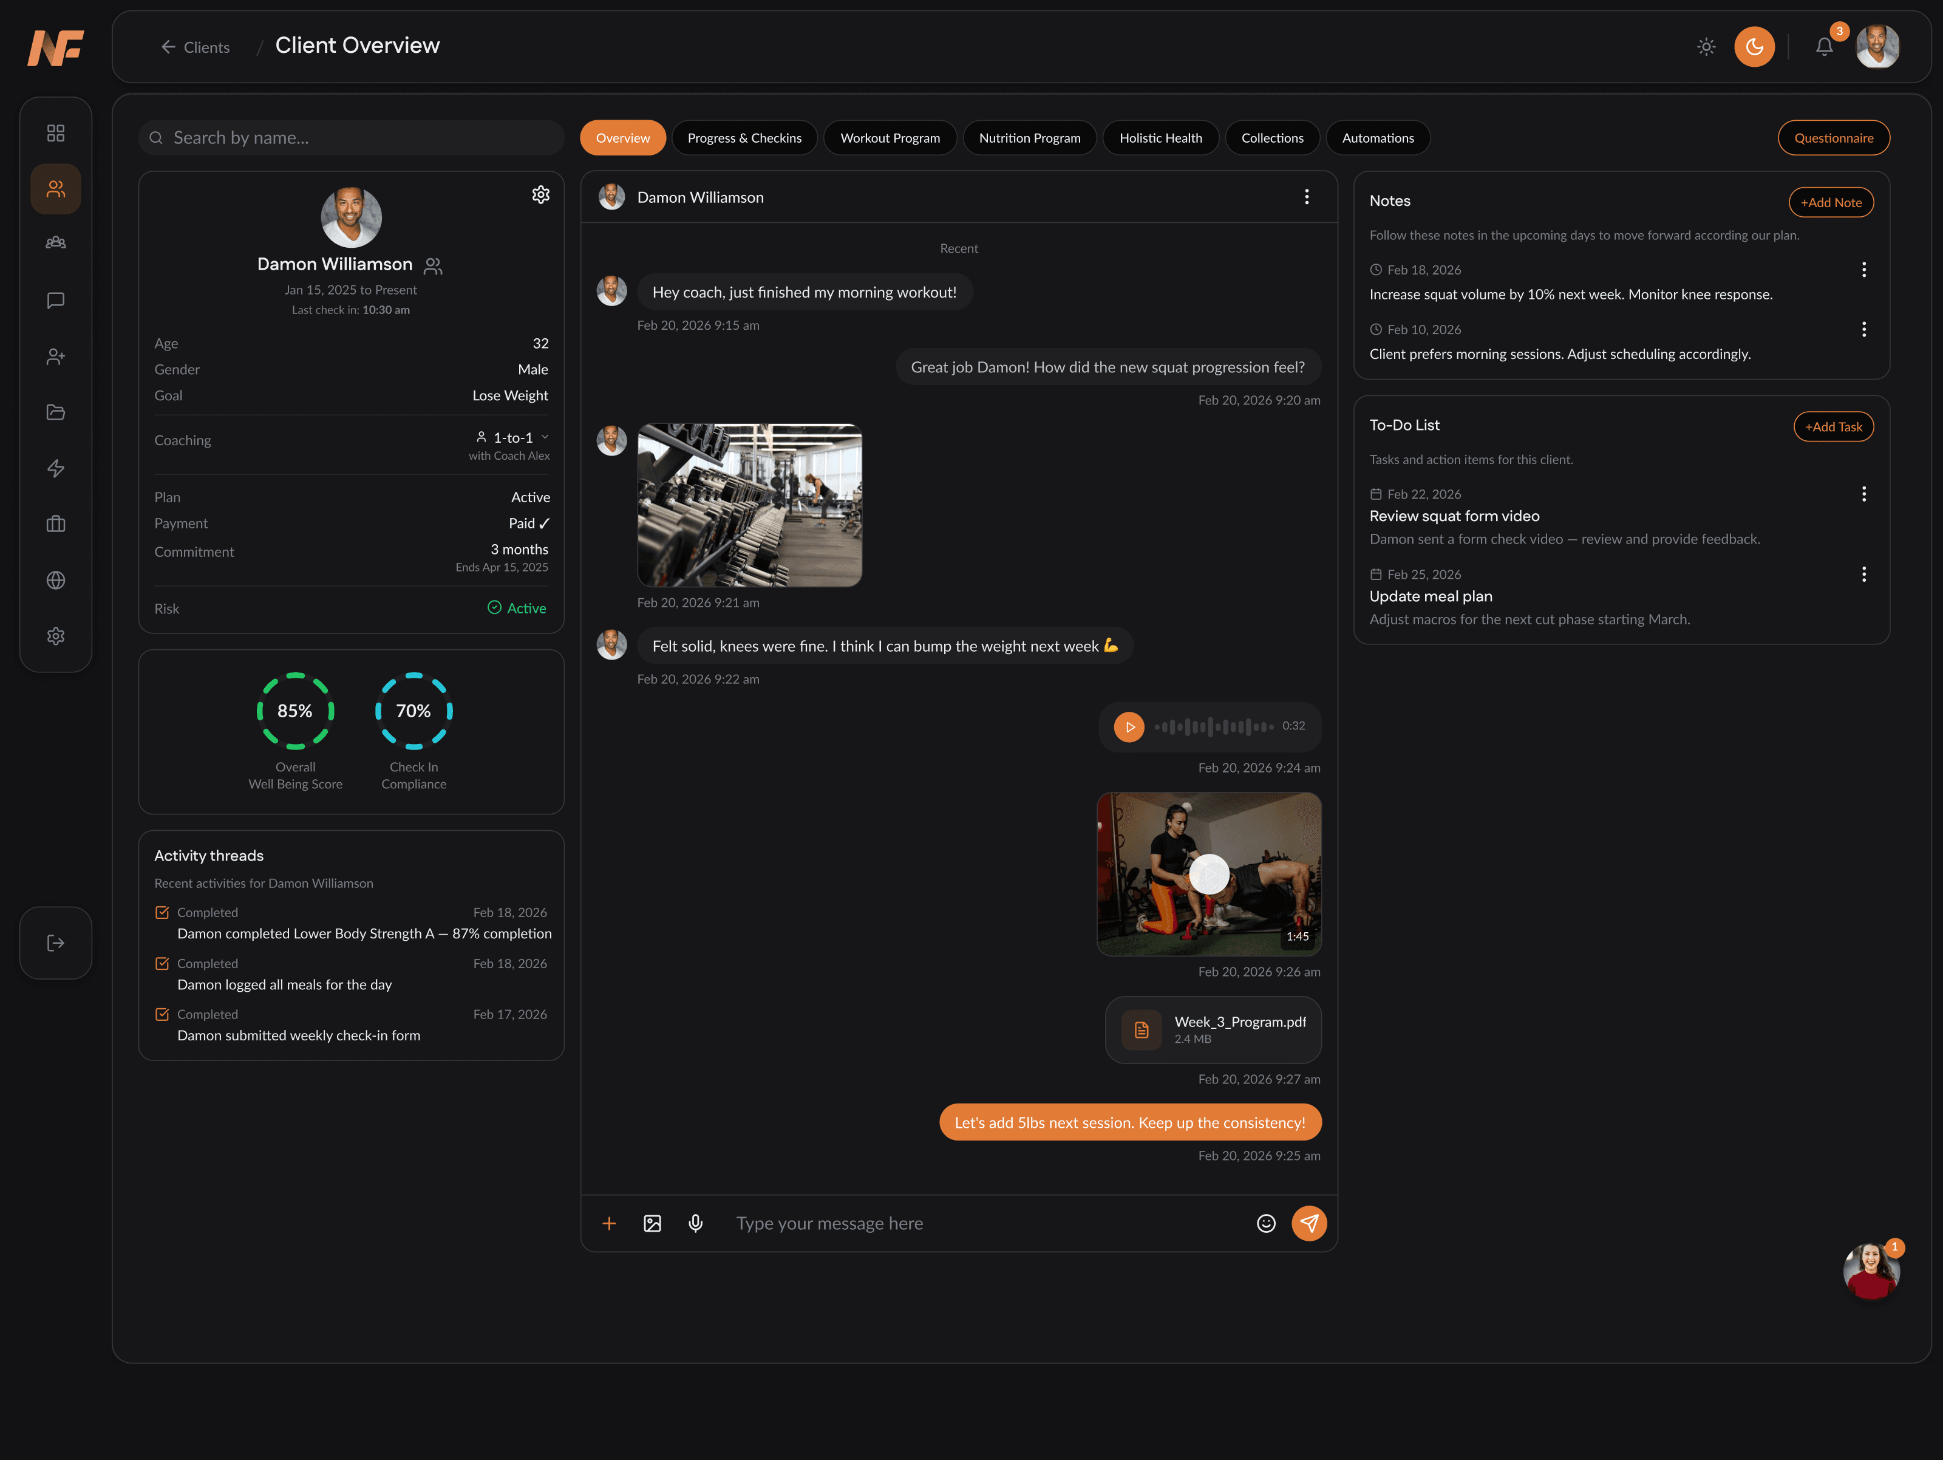Switch to the Holistic Health tab
Viewport: 1943px width, 1460px height.
[x=1160, y=138]
